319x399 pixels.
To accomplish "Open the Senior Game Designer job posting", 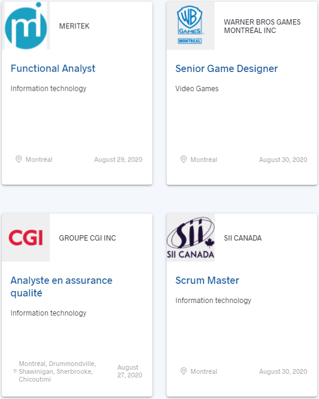I will click(227, 68).
